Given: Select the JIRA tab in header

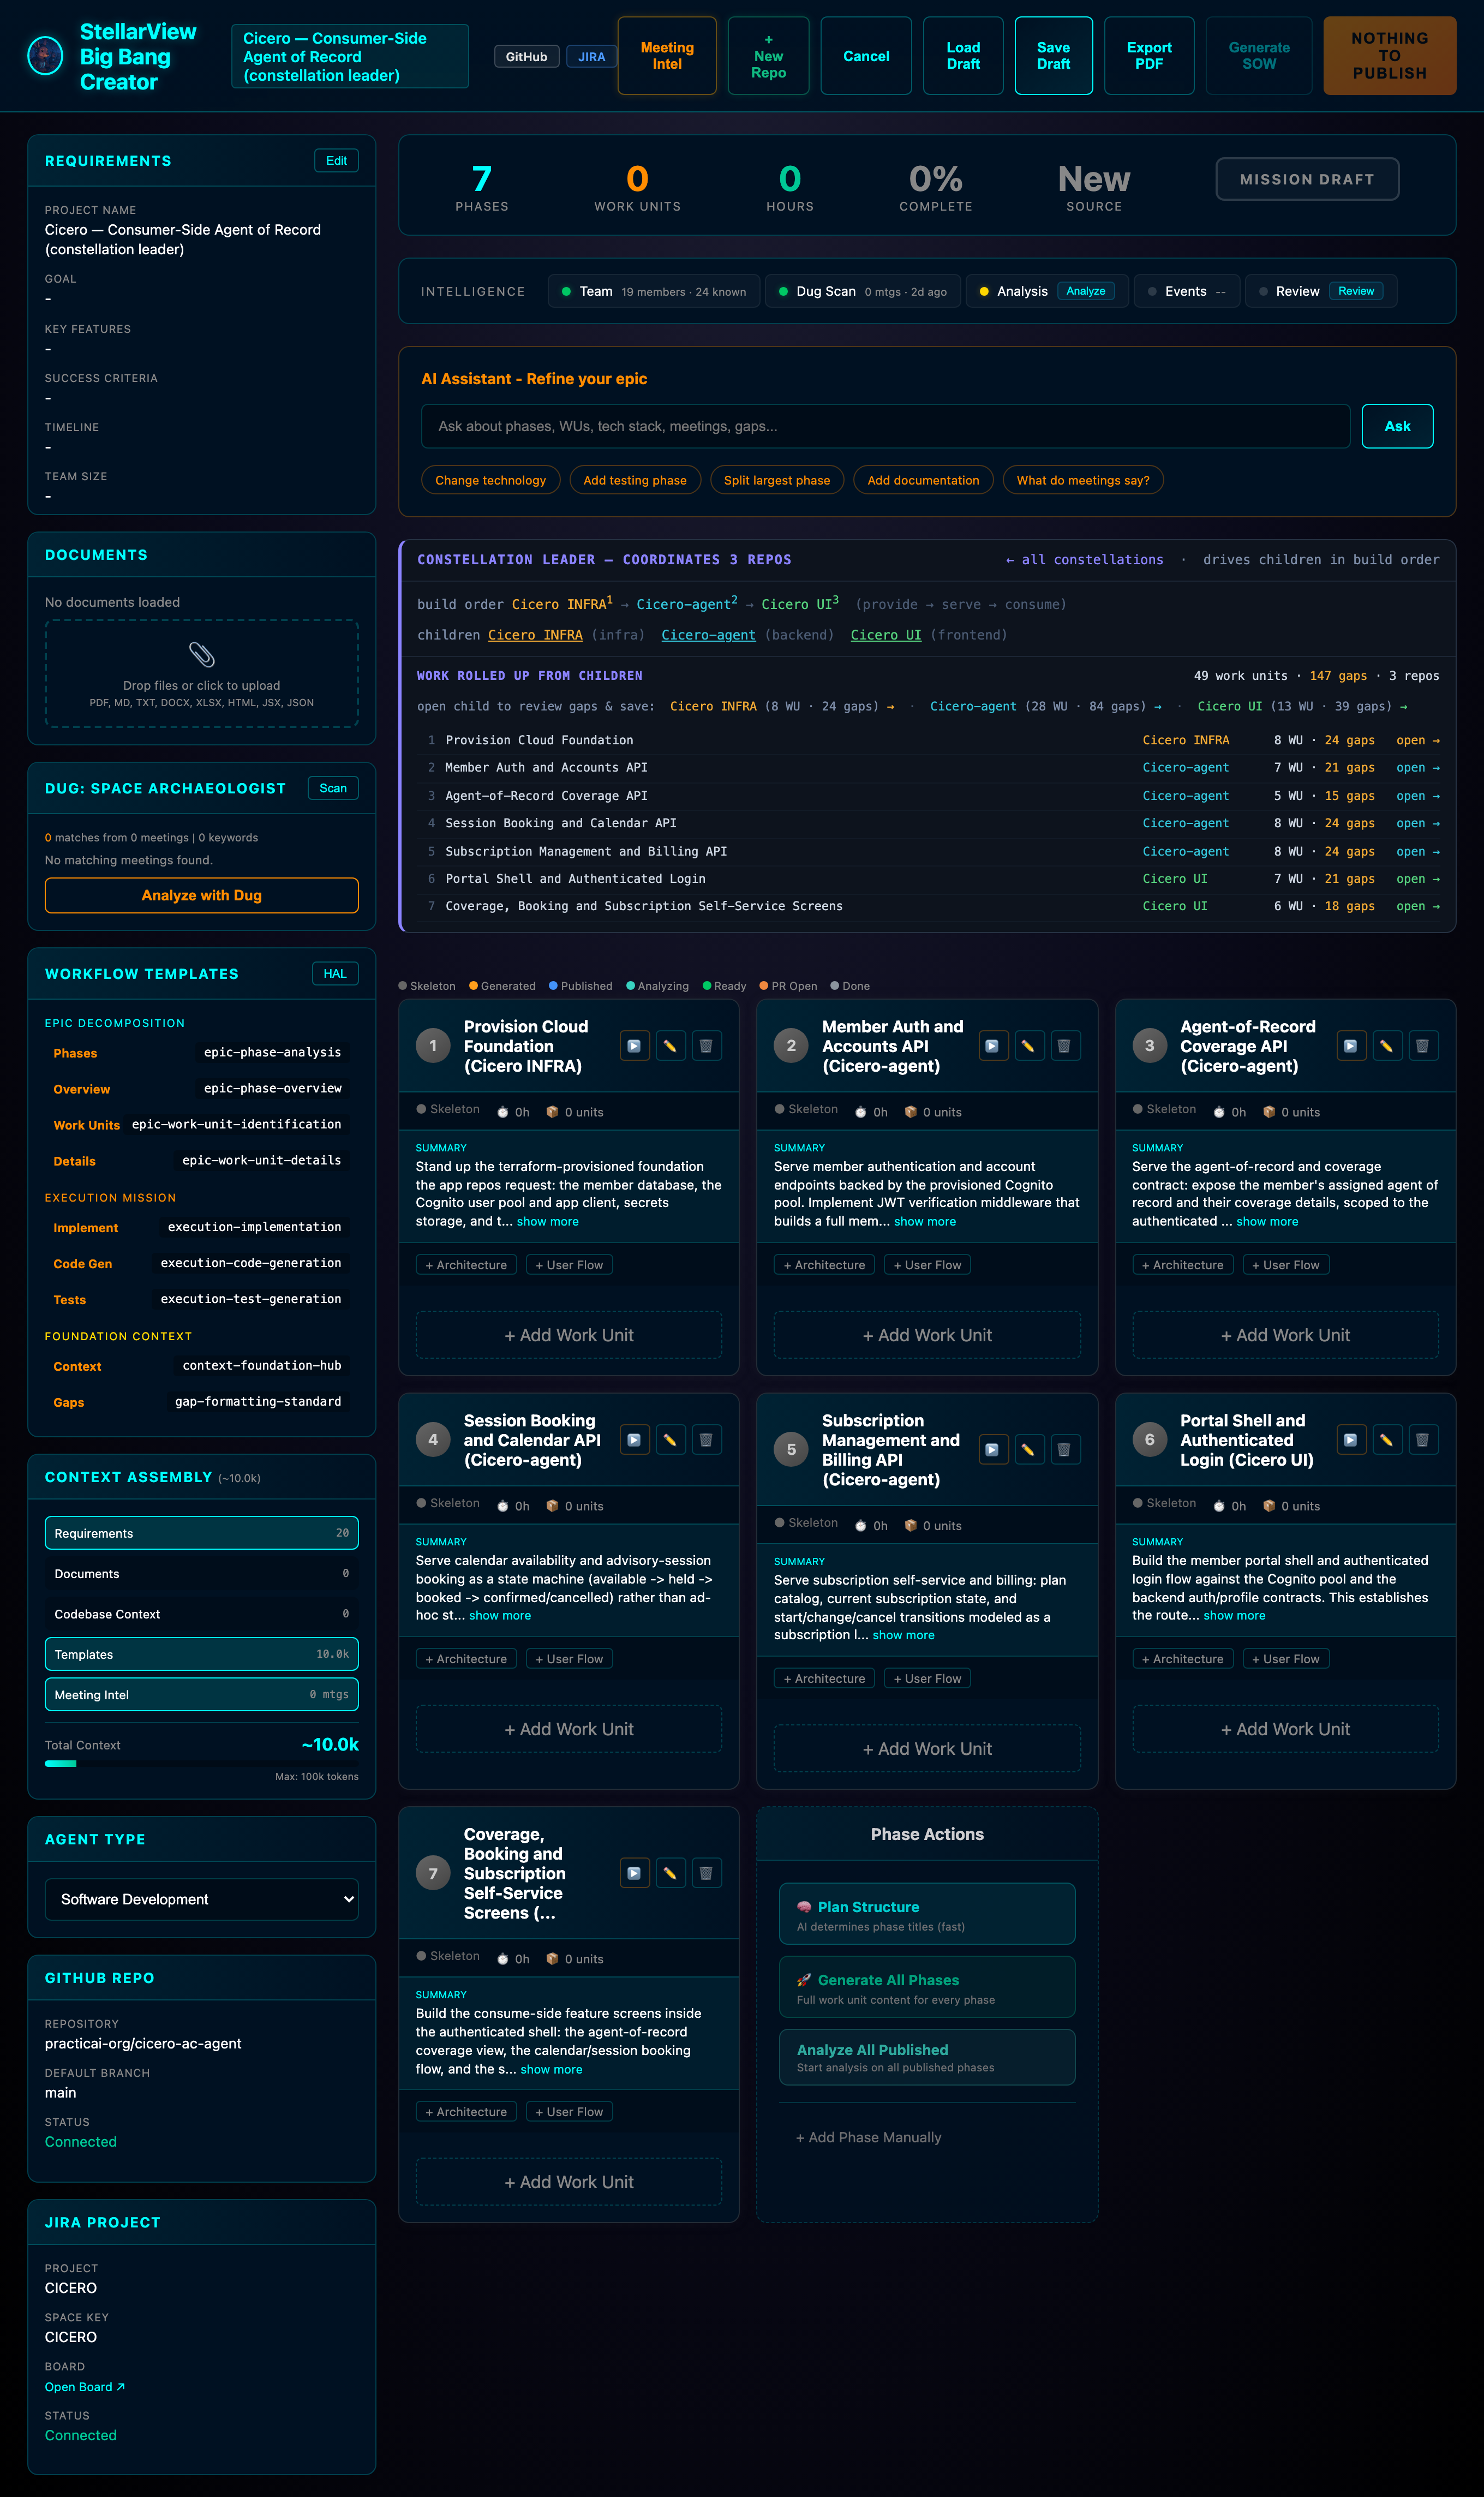Looking at the screenshot, I should [592, 57].
